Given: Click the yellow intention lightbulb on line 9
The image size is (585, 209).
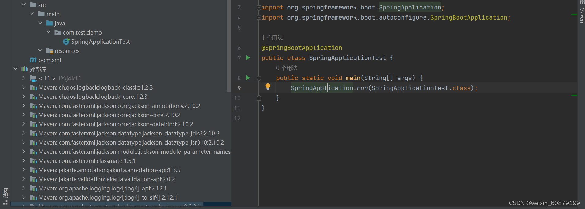Looking at the screenshot, I should (x=268, y=86).
